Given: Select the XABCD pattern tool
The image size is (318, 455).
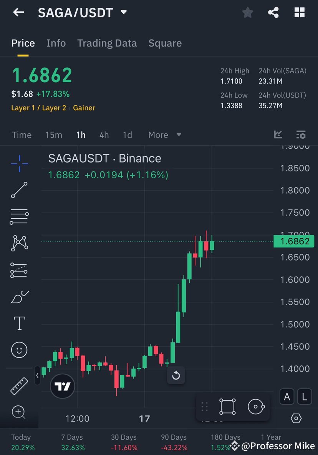Looking at the screenshot, I should (x=19, y=243).
